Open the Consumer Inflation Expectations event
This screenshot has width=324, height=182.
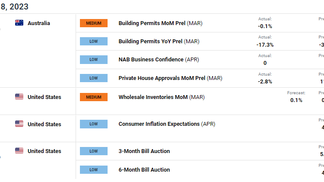pos(167,124)
